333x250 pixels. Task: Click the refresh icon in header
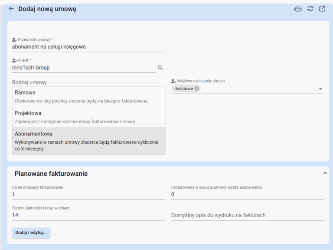click(310, 9)
